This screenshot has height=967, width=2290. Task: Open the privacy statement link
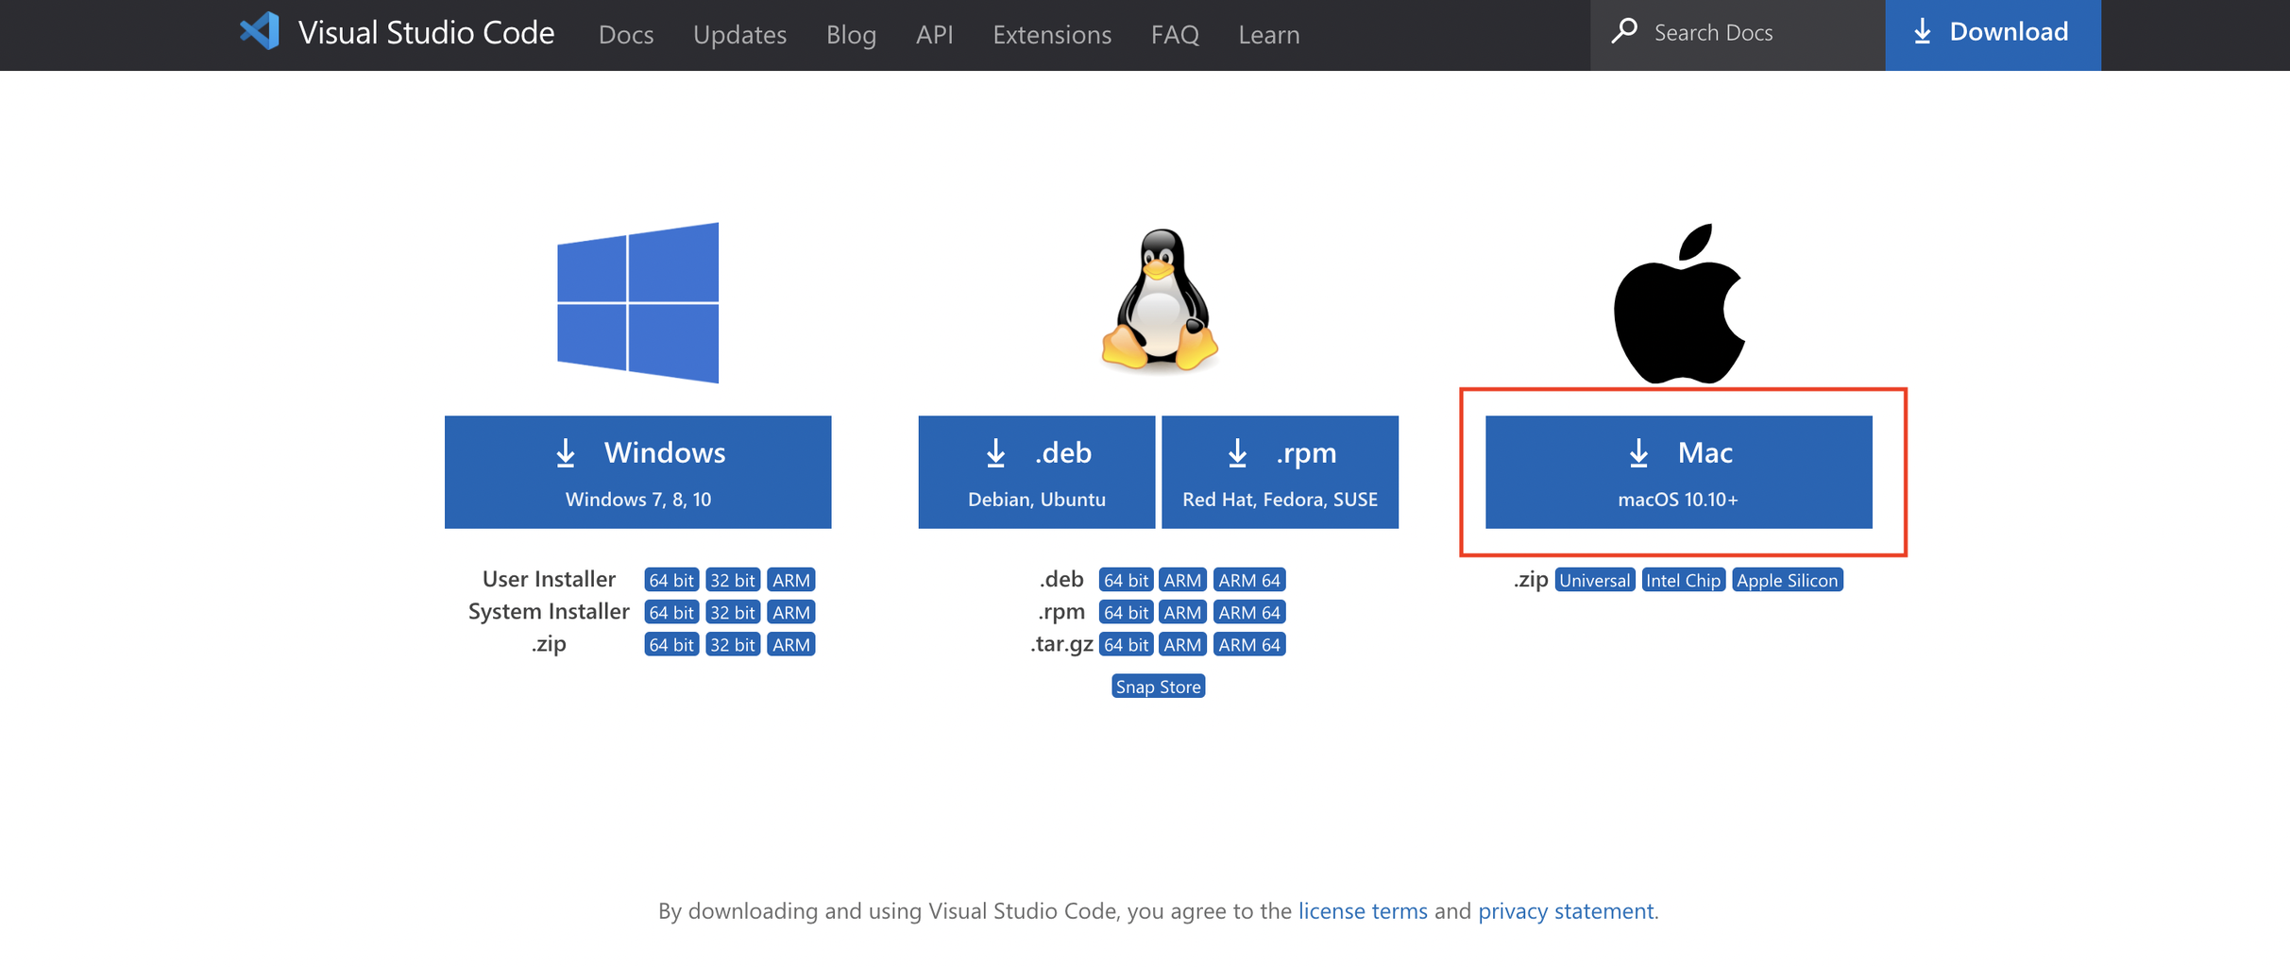point(1566,910)
